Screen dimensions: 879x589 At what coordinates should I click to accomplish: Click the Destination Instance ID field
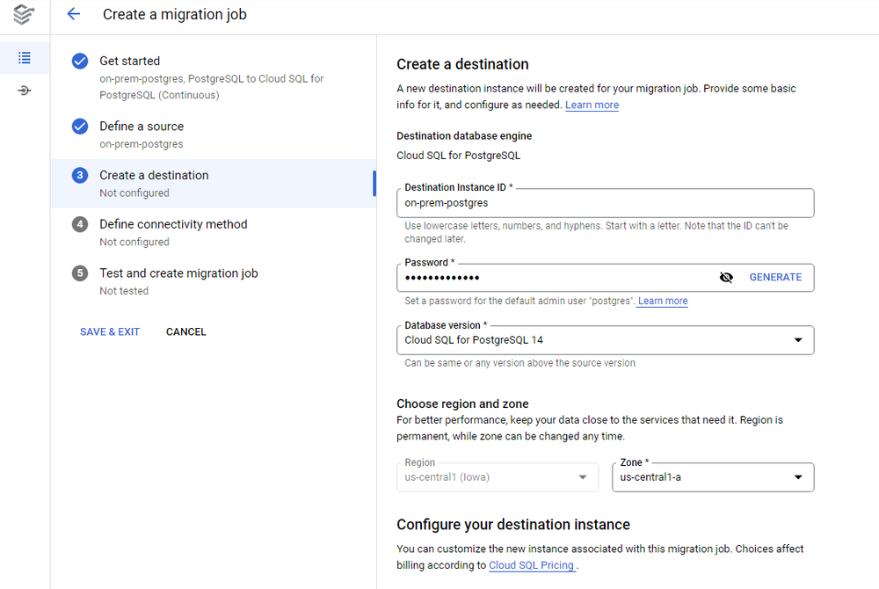click(605, 202)
